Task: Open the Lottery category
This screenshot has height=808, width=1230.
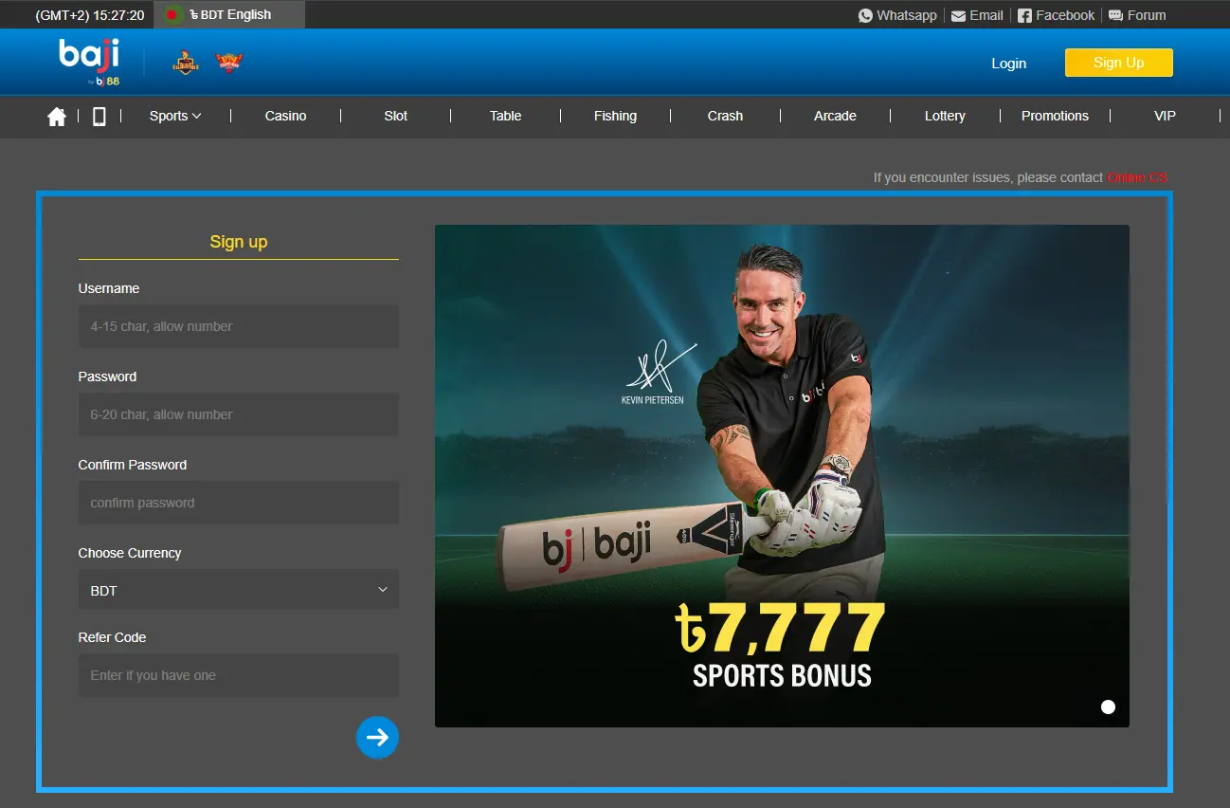Action: tap(945, 116)
